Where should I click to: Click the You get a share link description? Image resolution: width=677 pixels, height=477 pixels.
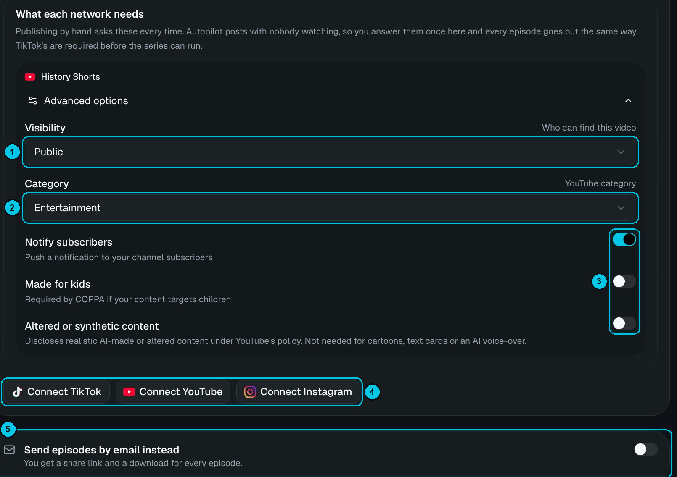tap(133, 463)
